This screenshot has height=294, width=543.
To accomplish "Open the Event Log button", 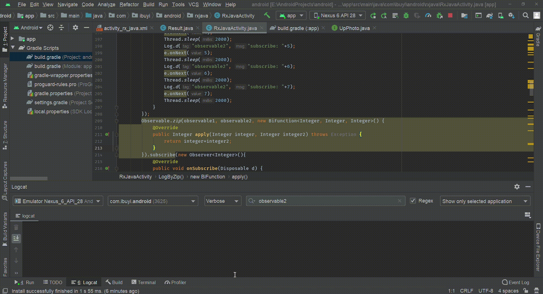I will click(516, 282).
